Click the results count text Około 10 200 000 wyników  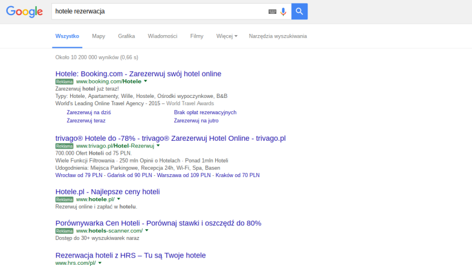(97, 57)
